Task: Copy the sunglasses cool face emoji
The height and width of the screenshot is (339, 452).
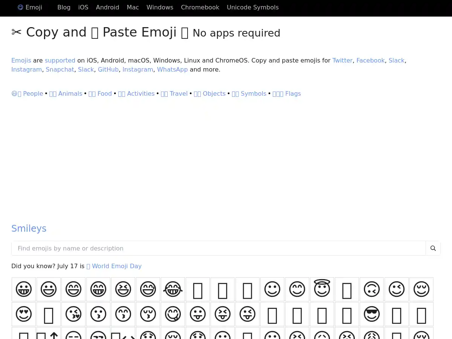Action: click(x=372, y=314)
